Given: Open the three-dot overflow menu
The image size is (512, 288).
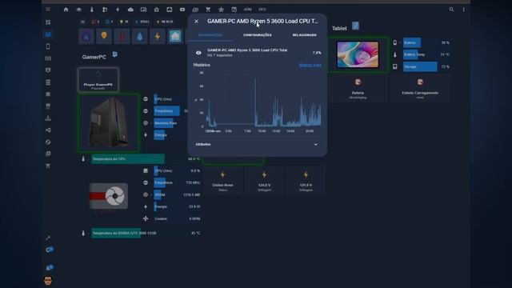Looking at the screenshot, I should pyautogui.click(x=464, y=10).
